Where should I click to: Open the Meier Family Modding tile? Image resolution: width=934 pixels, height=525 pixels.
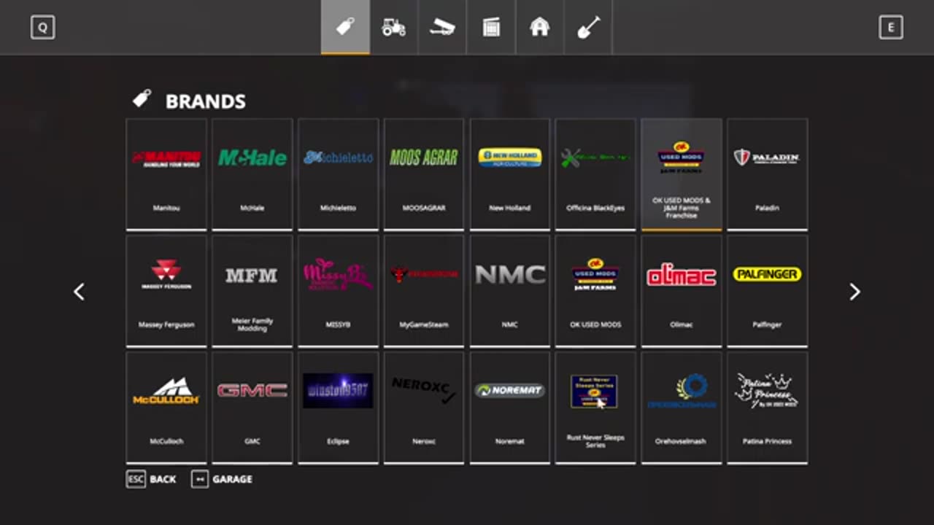252,291
